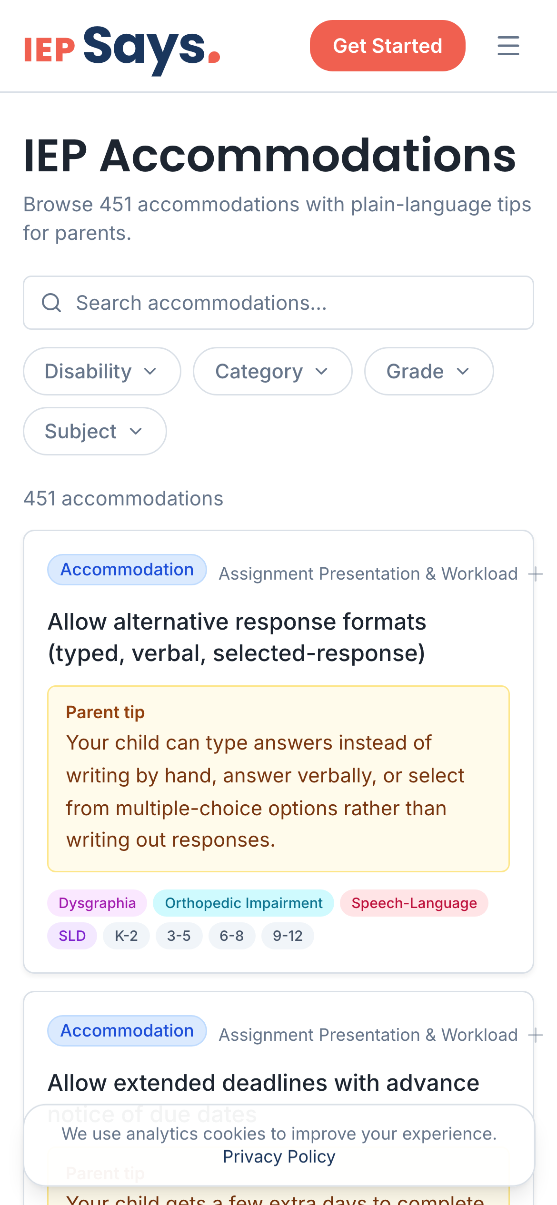Open the hamburger navigation menu
The height and width of the screenshot is (1205, 557).
click(507, 46)
